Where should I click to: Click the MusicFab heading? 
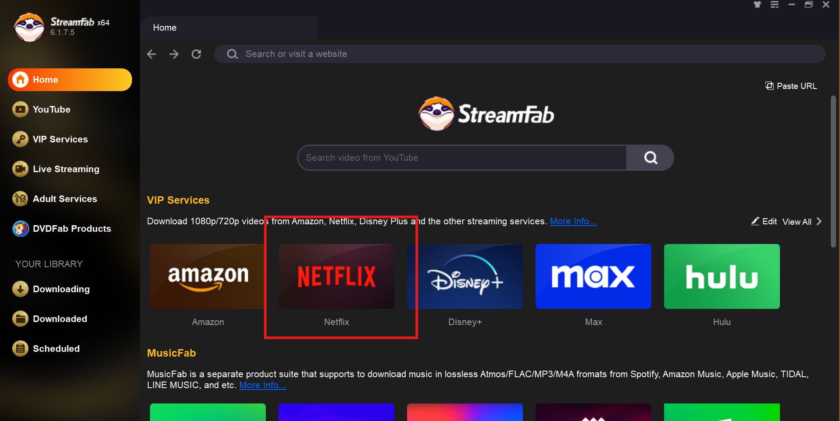click(x=172, y=353)
